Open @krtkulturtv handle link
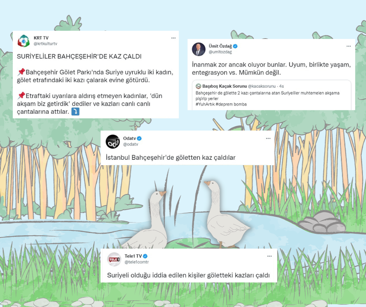The height and width of the screenshot is (307, 366). pos(46,44)
